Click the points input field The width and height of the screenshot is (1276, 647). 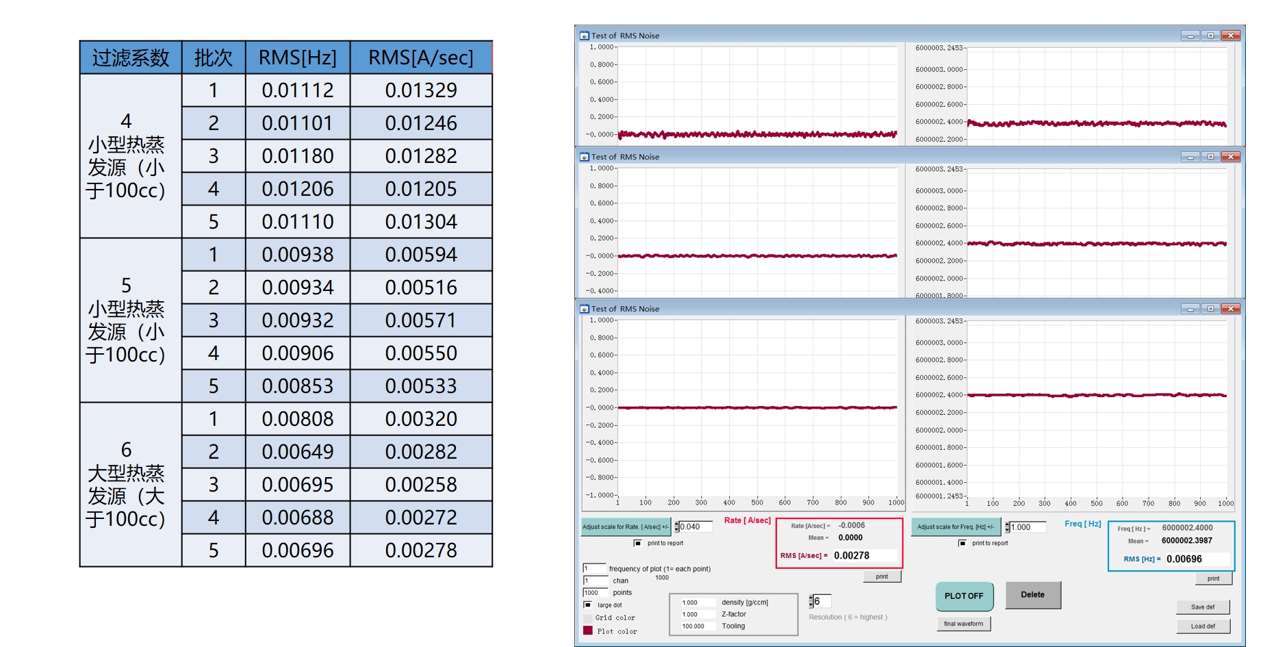[594, 593]
